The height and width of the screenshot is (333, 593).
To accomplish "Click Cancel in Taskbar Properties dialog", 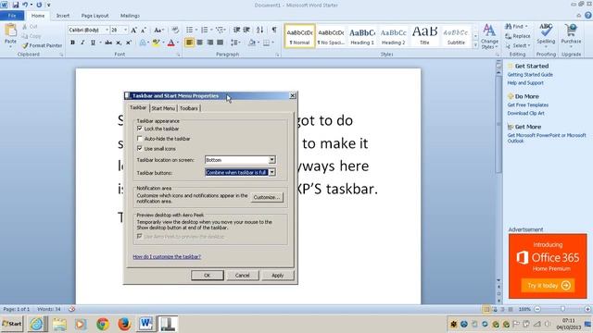I will (x=243, y=276).
